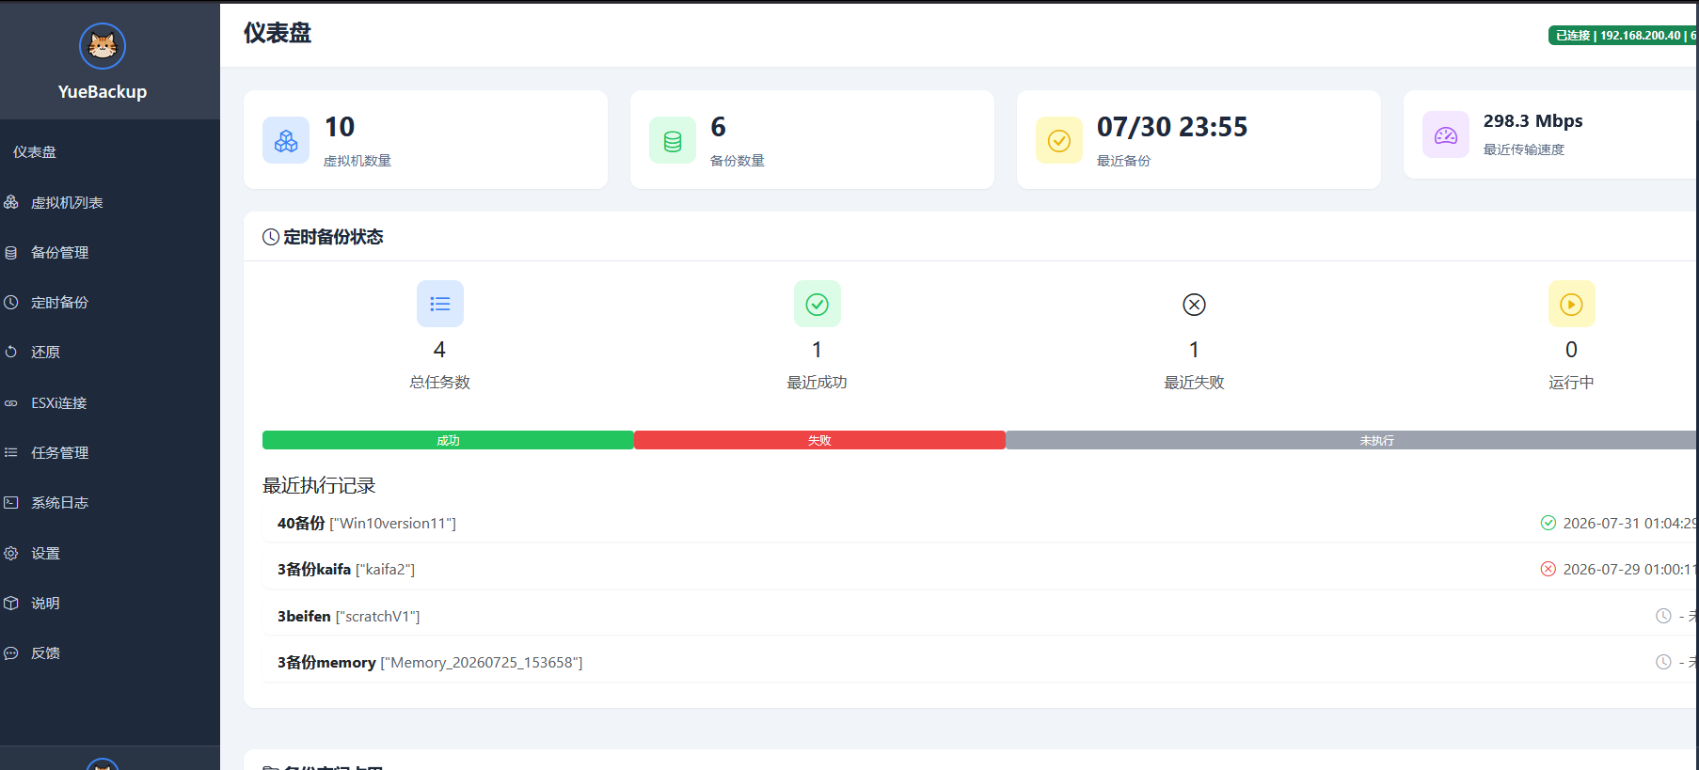Click the yellow play icon above 运行中
The height and width of the screenshot is (770, 1699).
pyautogui.click(x=1571, y=304)
